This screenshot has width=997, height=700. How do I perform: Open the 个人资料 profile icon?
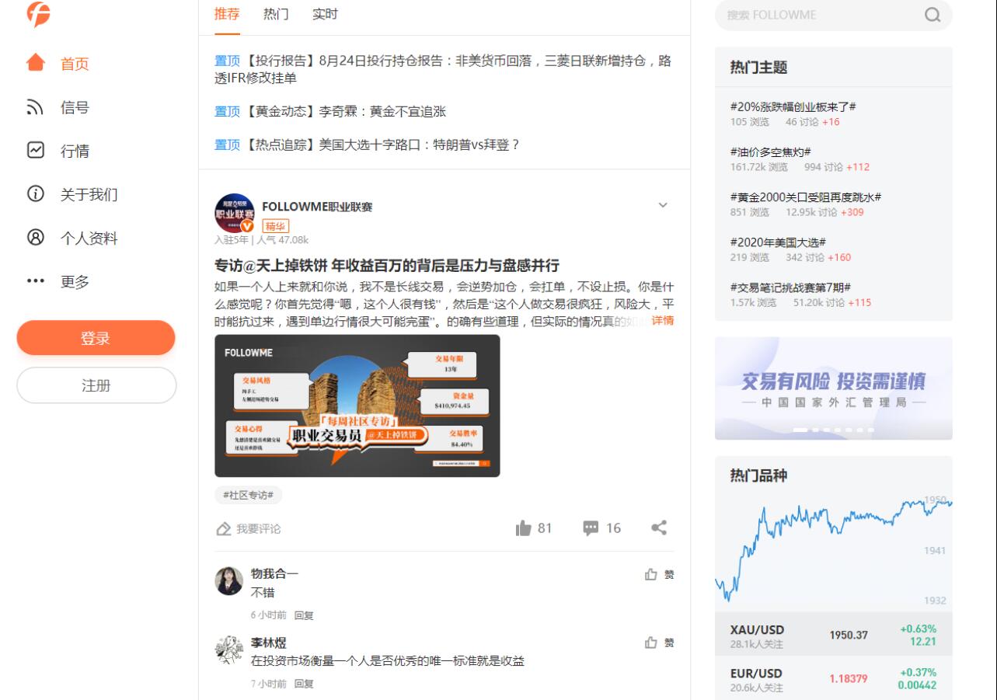click(36, 238)
